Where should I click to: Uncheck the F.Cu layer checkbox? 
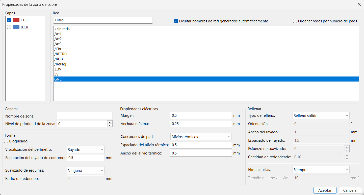click(9, 20)
